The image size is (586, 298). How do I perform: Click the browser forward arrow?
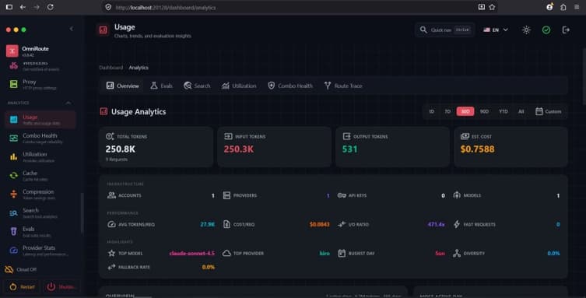pyautogui.click(x=37, y=7)
